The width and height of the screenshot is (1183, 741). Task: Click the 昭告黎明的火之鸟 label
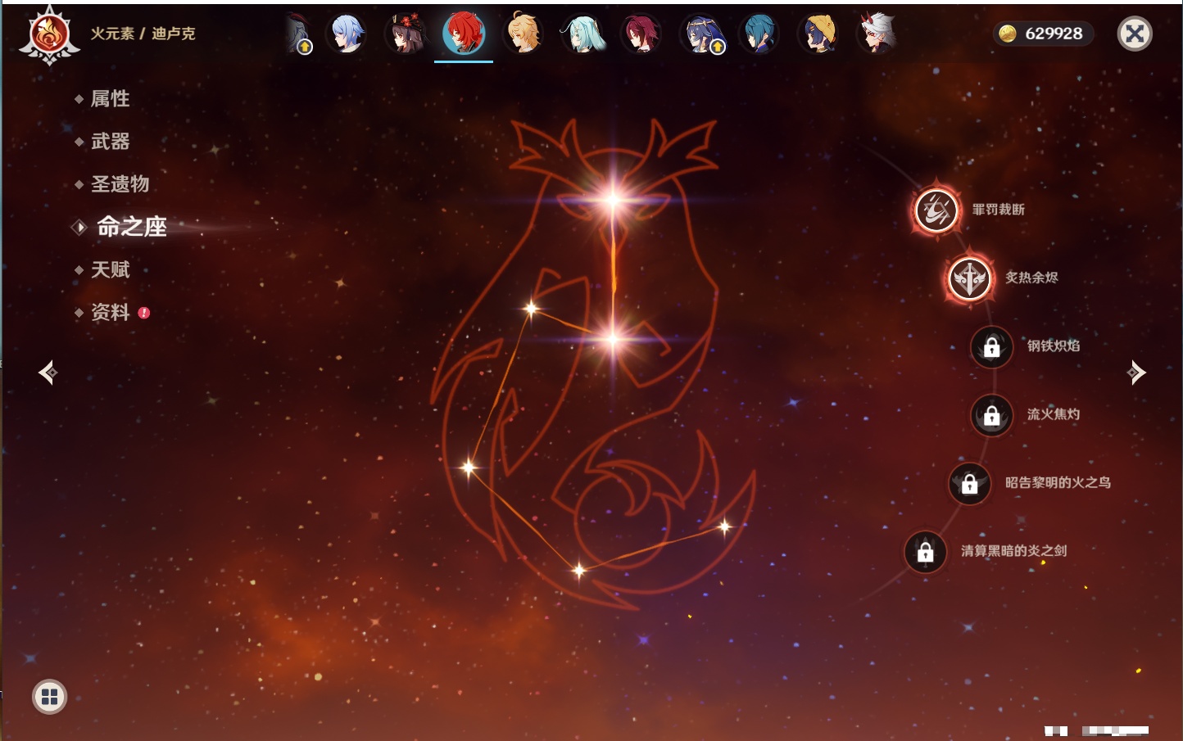[1058, 482]
